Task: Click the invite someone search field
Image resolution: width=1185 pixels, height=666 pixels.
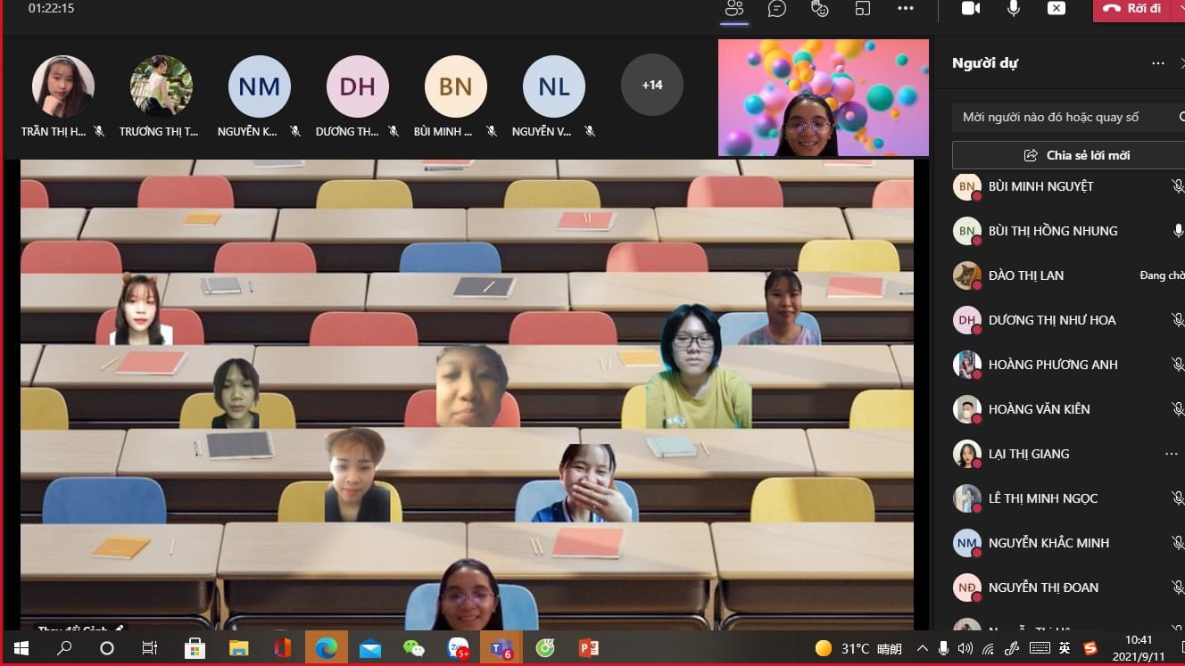Action: click(1053, 117)
